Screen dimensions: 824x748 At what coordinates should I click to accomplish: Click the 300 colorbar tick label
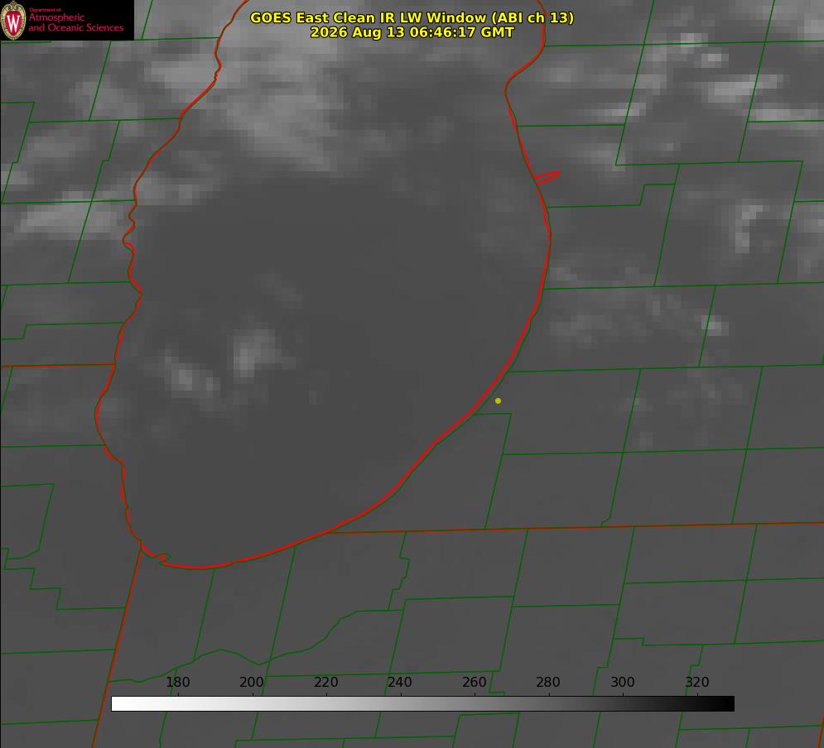coord(623,682)
